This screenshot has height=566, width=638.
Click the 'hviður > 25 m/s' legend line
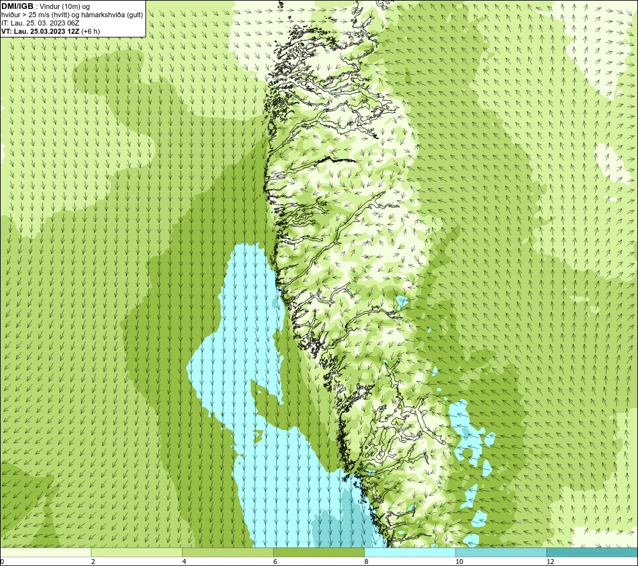tap(72, 15)
